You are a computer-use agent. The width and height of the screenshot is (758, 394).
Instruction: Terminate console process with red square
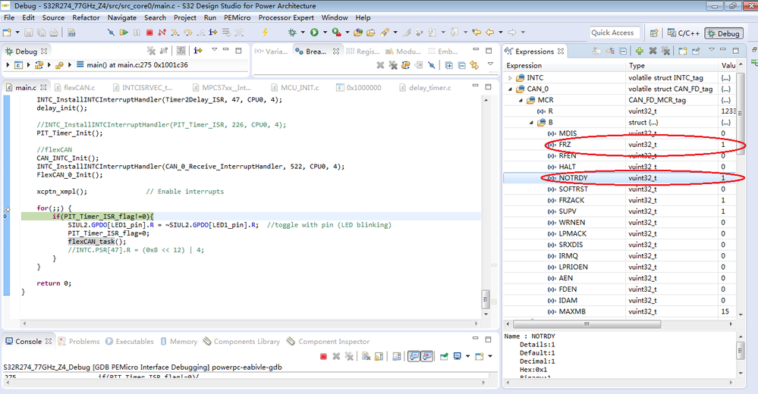click(x=323, y=356)
